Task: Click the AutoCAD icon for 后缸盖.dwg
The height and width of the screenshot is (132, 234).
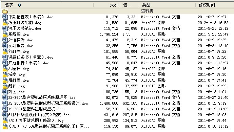Action: click(x=5, y=80)
